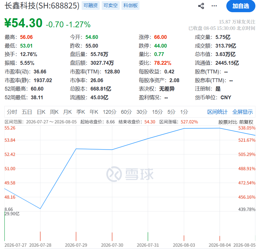Select the 日K chart tab

tap(41, 112)
